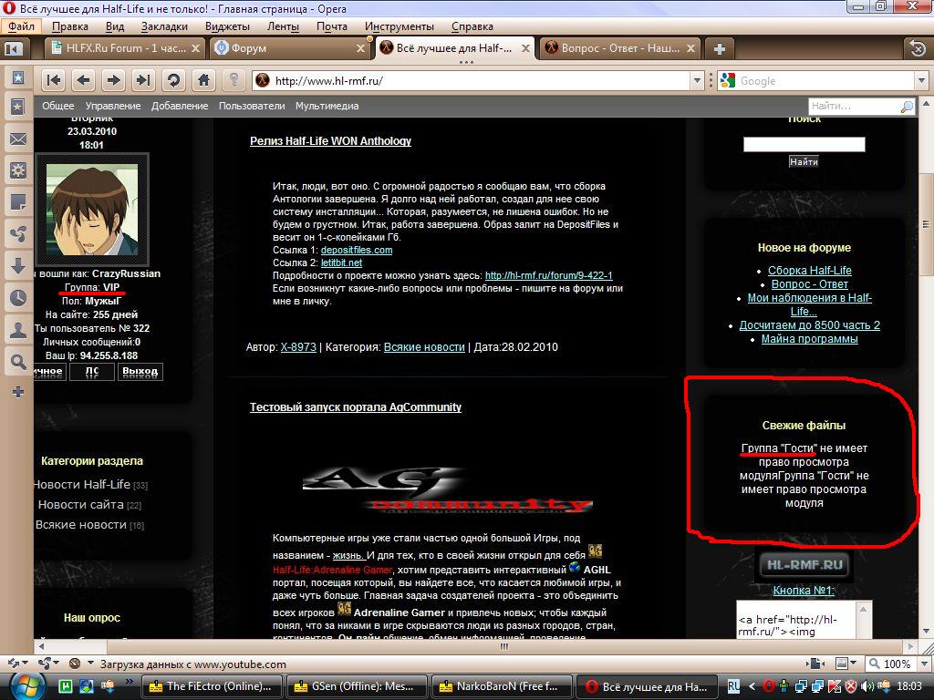The width and height of the screenshot is (934, 700).
Task: Click the Fast Forward navigation button
Action: (143, 80)
